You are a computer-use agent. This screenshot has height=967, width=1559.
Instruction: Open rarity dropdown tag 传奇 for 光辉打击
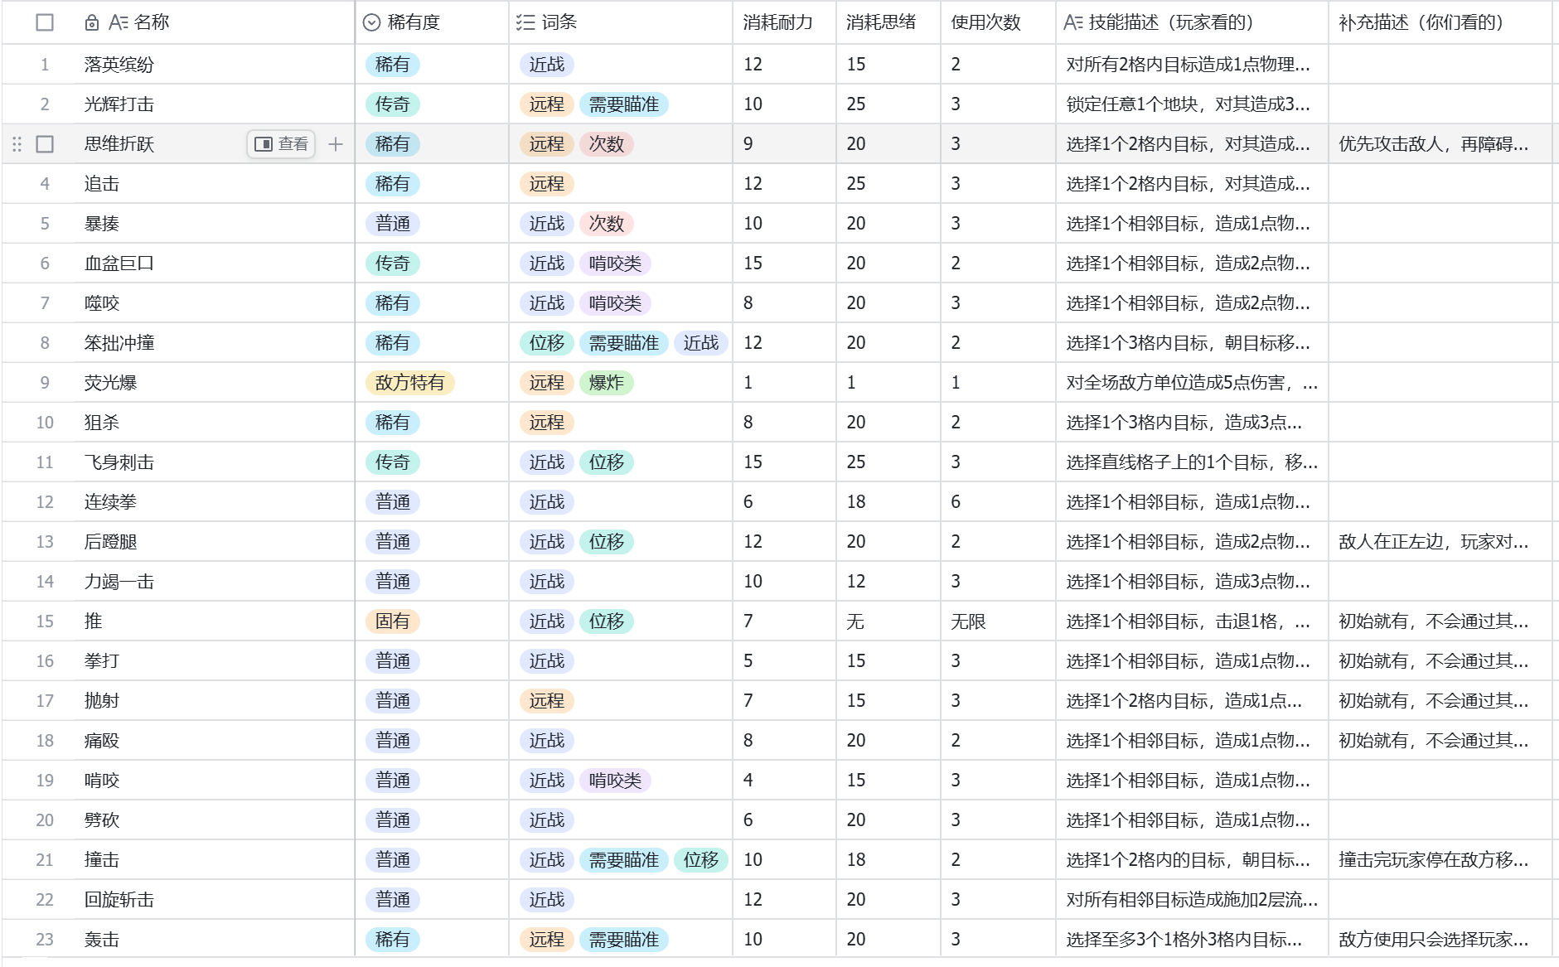393,104
